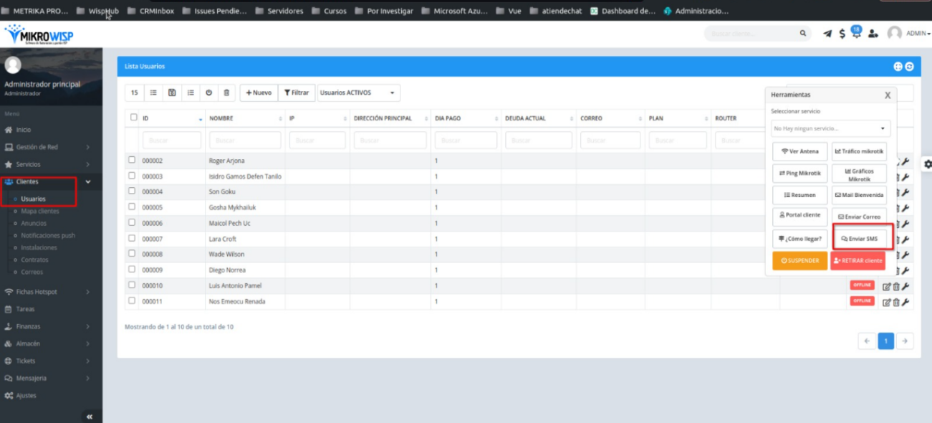Screen dimensions: 932x423
Task: Click the refresh icon in Lista Usuarios header
Action: tap(909, 67)
